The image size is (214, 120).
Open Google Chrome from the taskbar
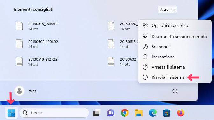pyautogui.click(x=125, y=113)
